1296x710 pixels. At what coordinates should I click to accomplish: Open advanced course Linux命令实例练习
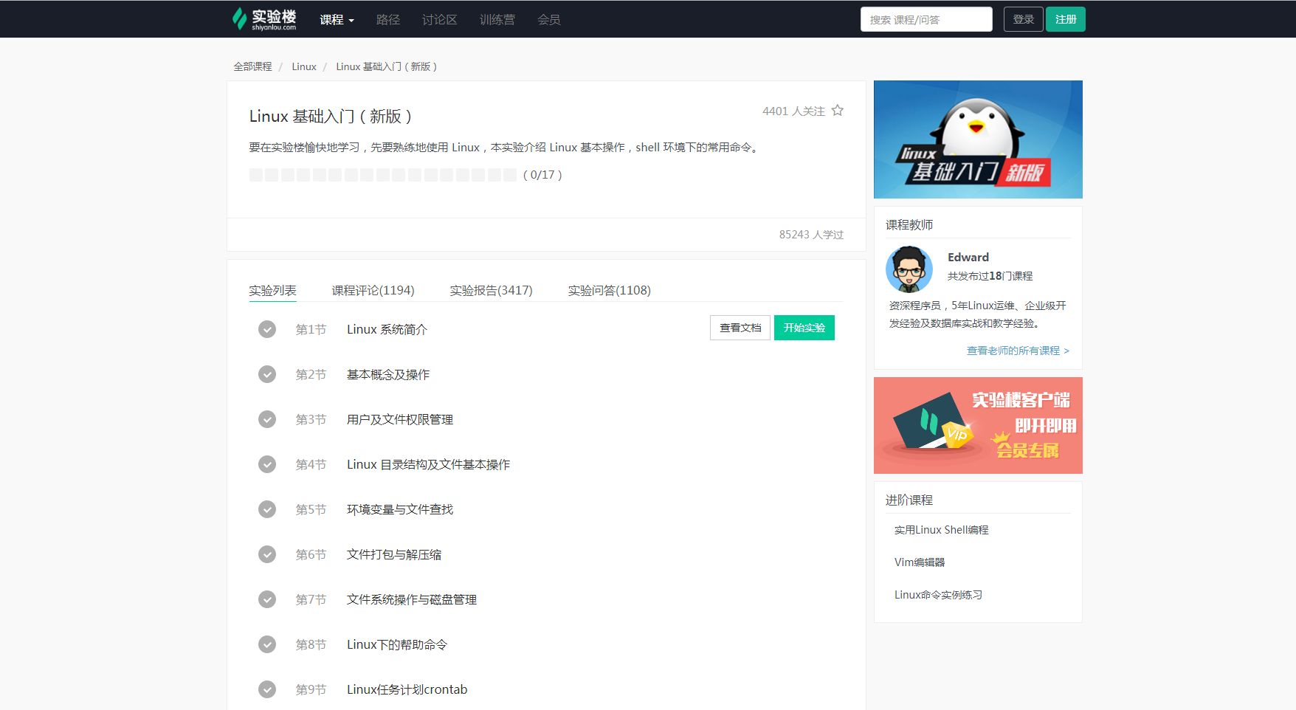pyautogui.click(x=939, y=595)
